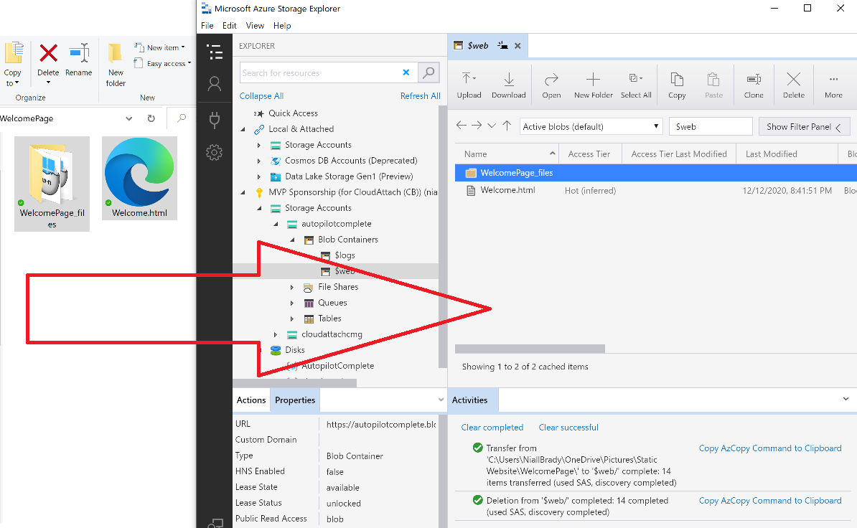
Task: Switch to the Properties tab
Action: click(295, 400)
